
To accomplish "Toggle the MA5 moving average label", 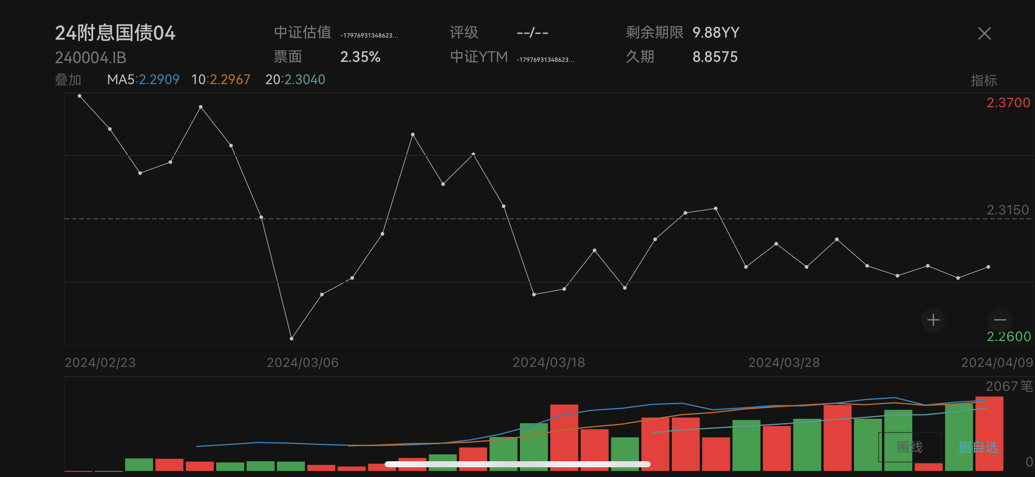I will (143, 79).
